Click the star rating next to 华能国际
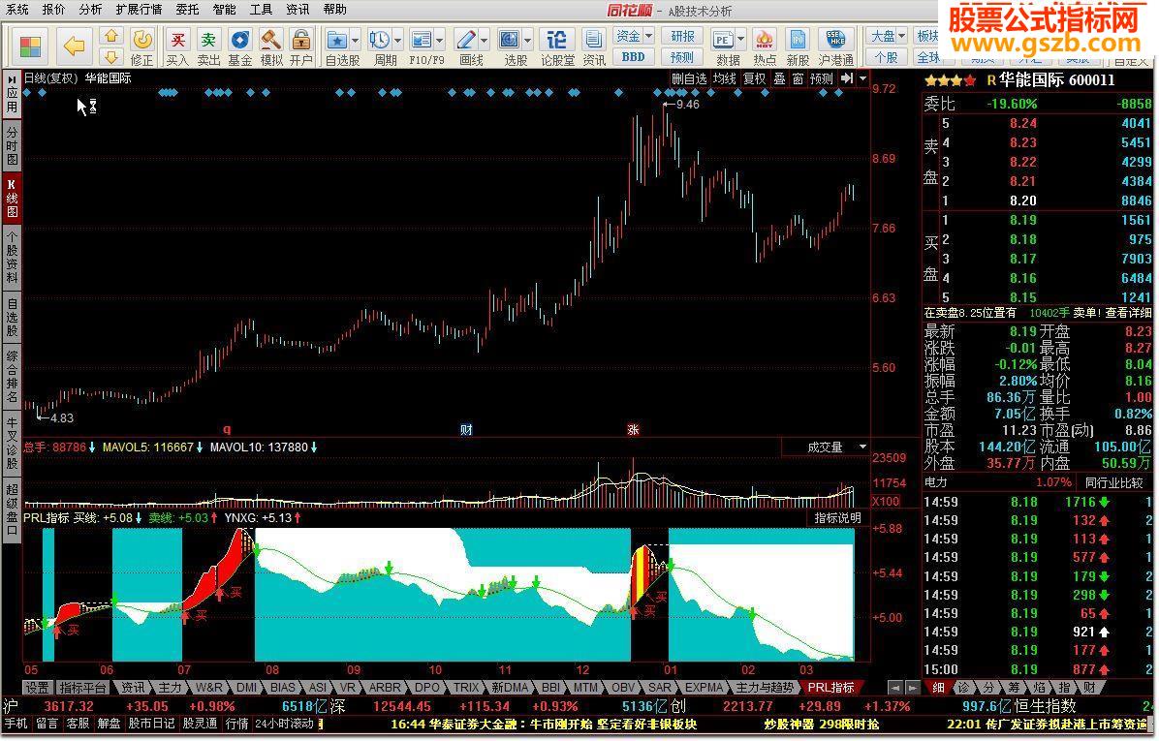 pos(950,80)
